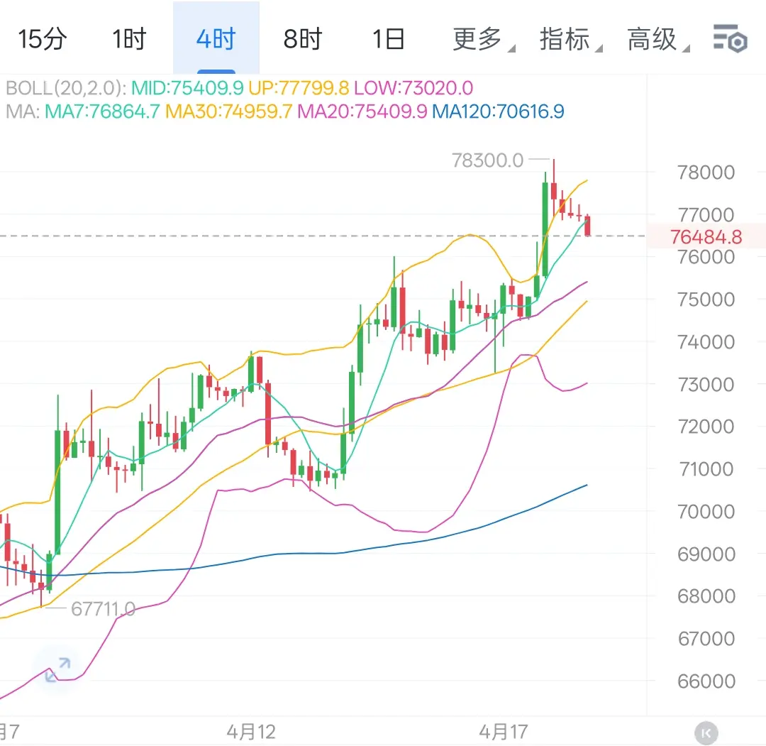Open the 高级 advanced dropdown

tap(657, 39)
